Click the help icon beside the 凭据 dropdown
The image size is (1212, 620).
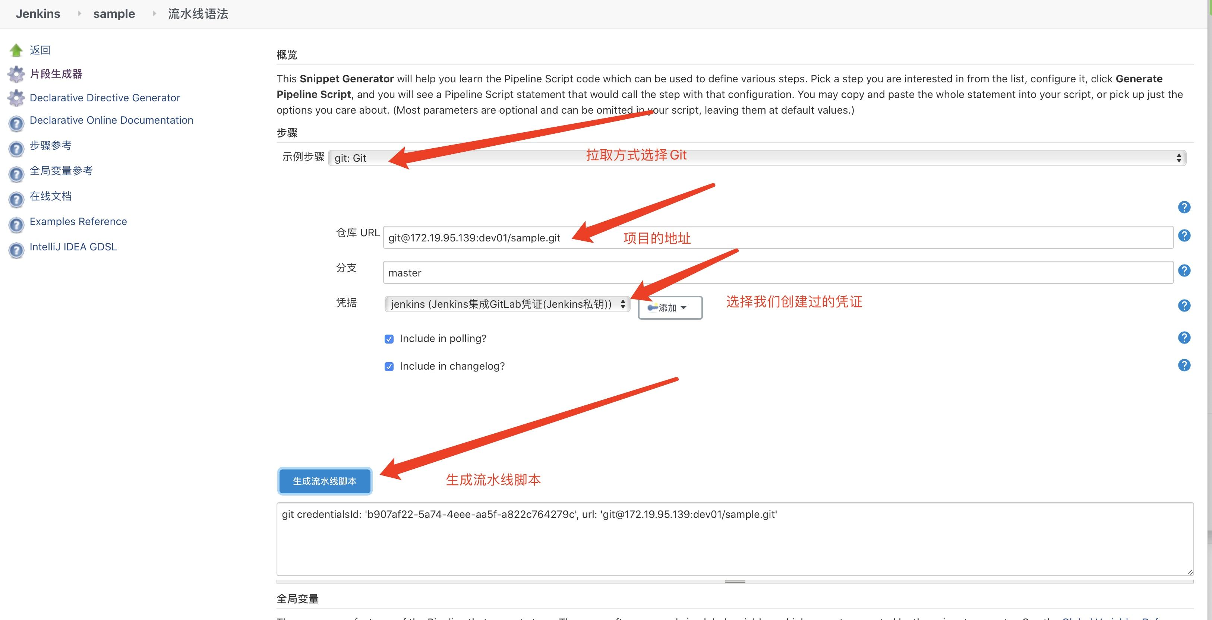coord(1185,305)
